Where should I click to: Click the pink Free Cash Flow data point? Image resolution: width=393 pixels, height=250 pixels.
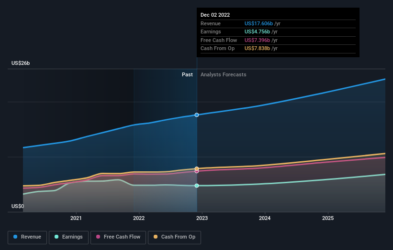197,171
